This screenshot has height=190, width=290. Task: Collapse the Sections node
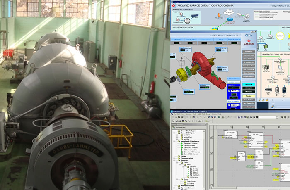(x=183, y=167)
